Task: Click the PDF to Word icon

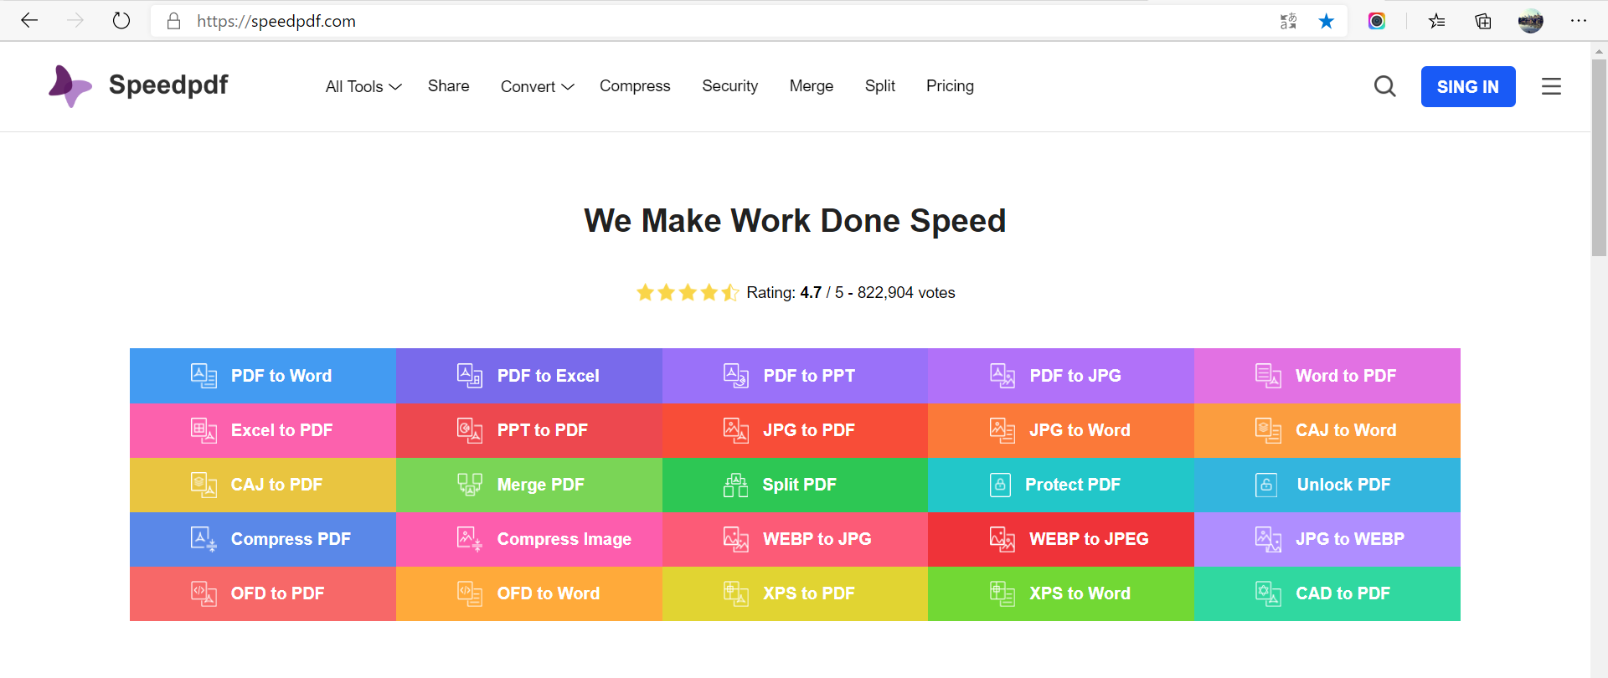Action: click(204, 376)
